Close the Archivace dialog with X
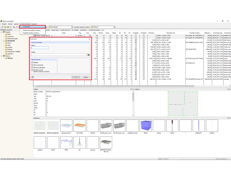Viewport: 231px width, 180px height. [x=89, y=39]
